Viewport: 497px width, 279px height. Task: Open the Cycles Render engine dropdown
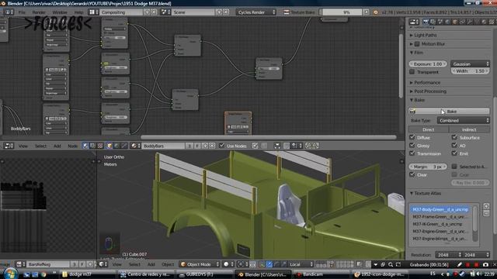point(255,12)
